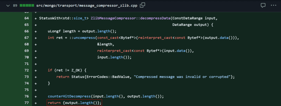Select line number 70

[27, 57]
